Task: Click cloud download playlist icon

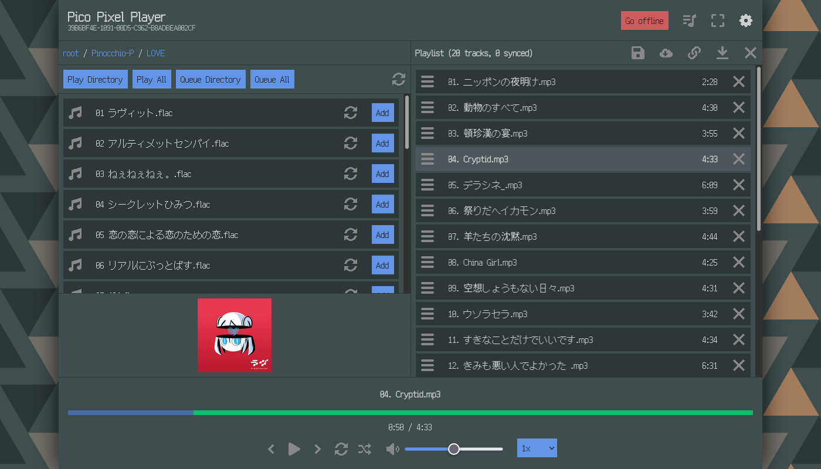Action: coord(666,53)
